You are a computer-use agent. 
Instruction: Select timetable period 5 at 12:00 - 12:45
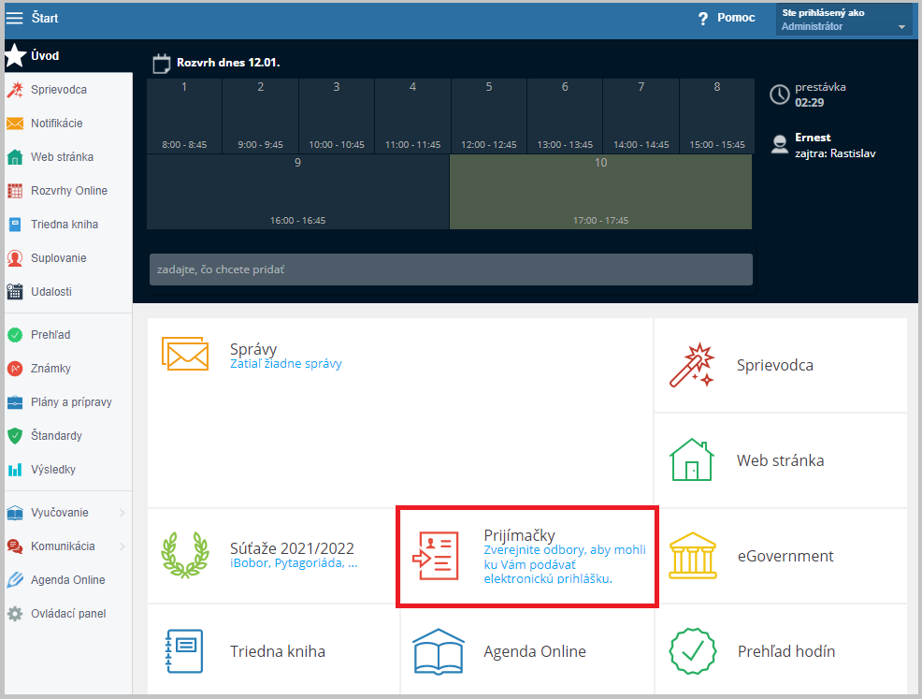pyautogui.click(x=489, y=116)
